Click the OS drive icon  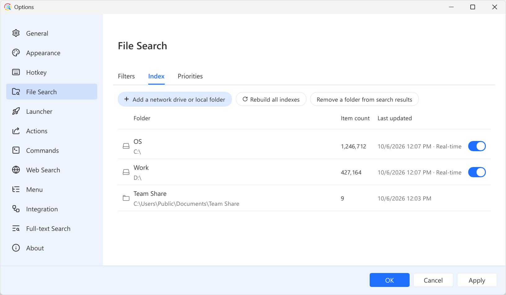point(126,146)
